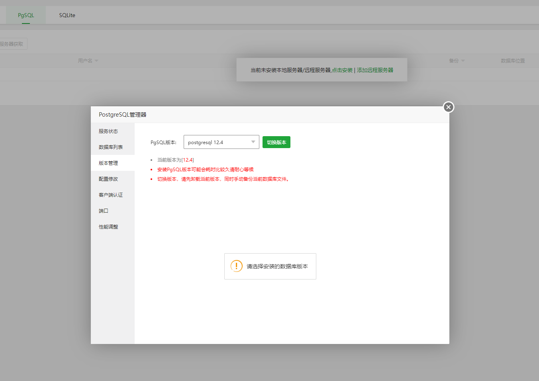Switch to the SQLite tab
Image resolution: width=539 pixels, height=381 pixels.
click(67, 15)
